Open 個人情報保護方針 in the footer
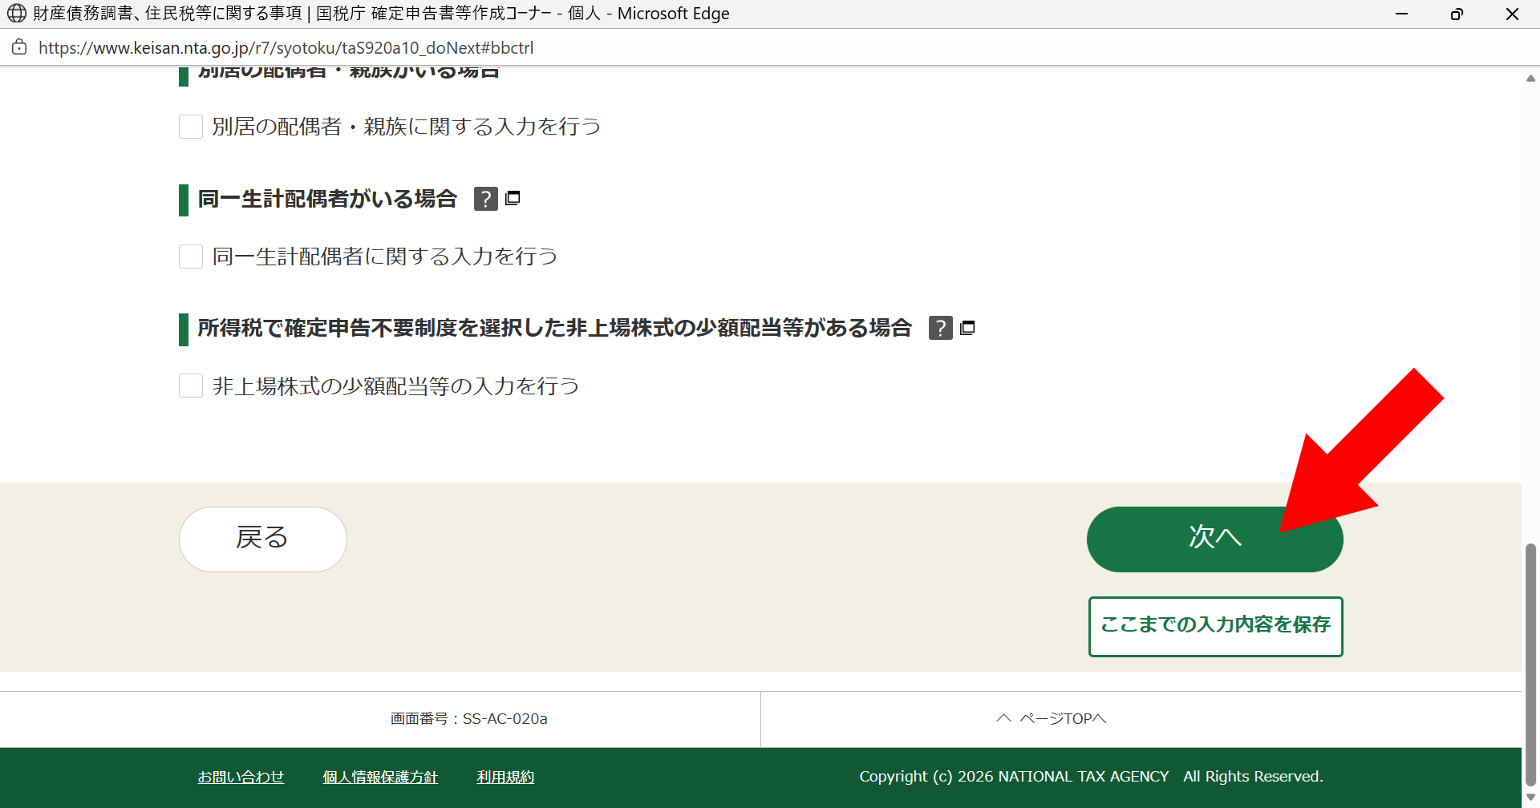 [x=380, y=777]
